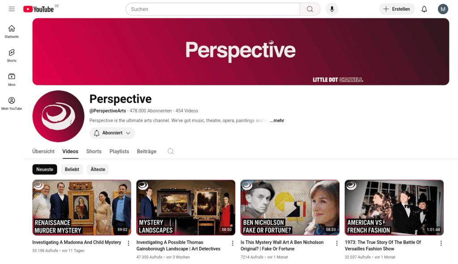Click the 454 Videos count text
The width and height of the screenshot is (458, 264).
[187, 111]
